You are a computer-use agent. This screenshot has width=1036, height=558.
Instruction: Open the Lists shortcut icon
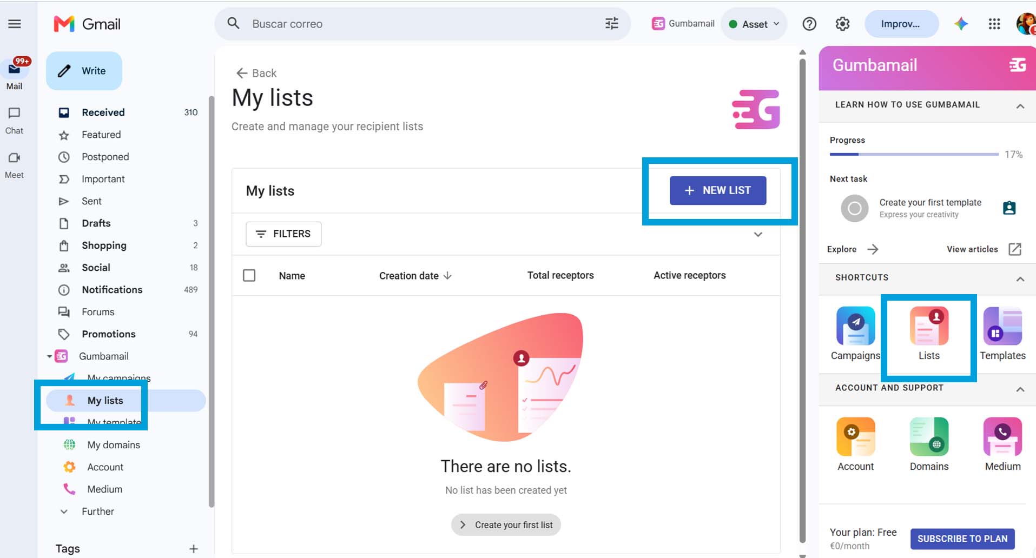(x=929, y=326)
